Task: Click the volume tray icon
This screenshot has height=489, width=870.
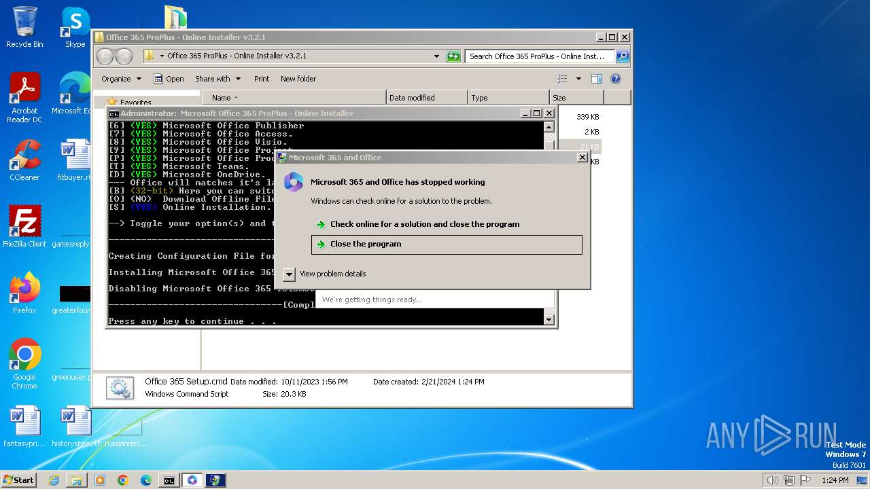Action: [772, 480]
